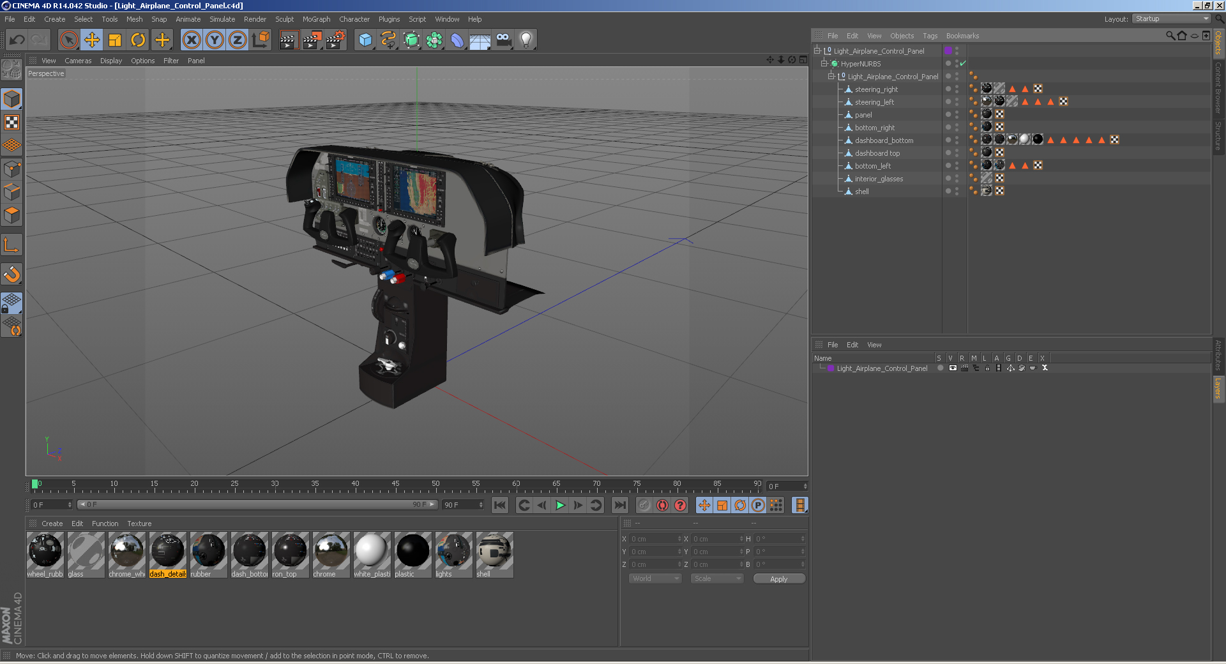
Task: Enable Polygons mode
Action: point(11,215)
